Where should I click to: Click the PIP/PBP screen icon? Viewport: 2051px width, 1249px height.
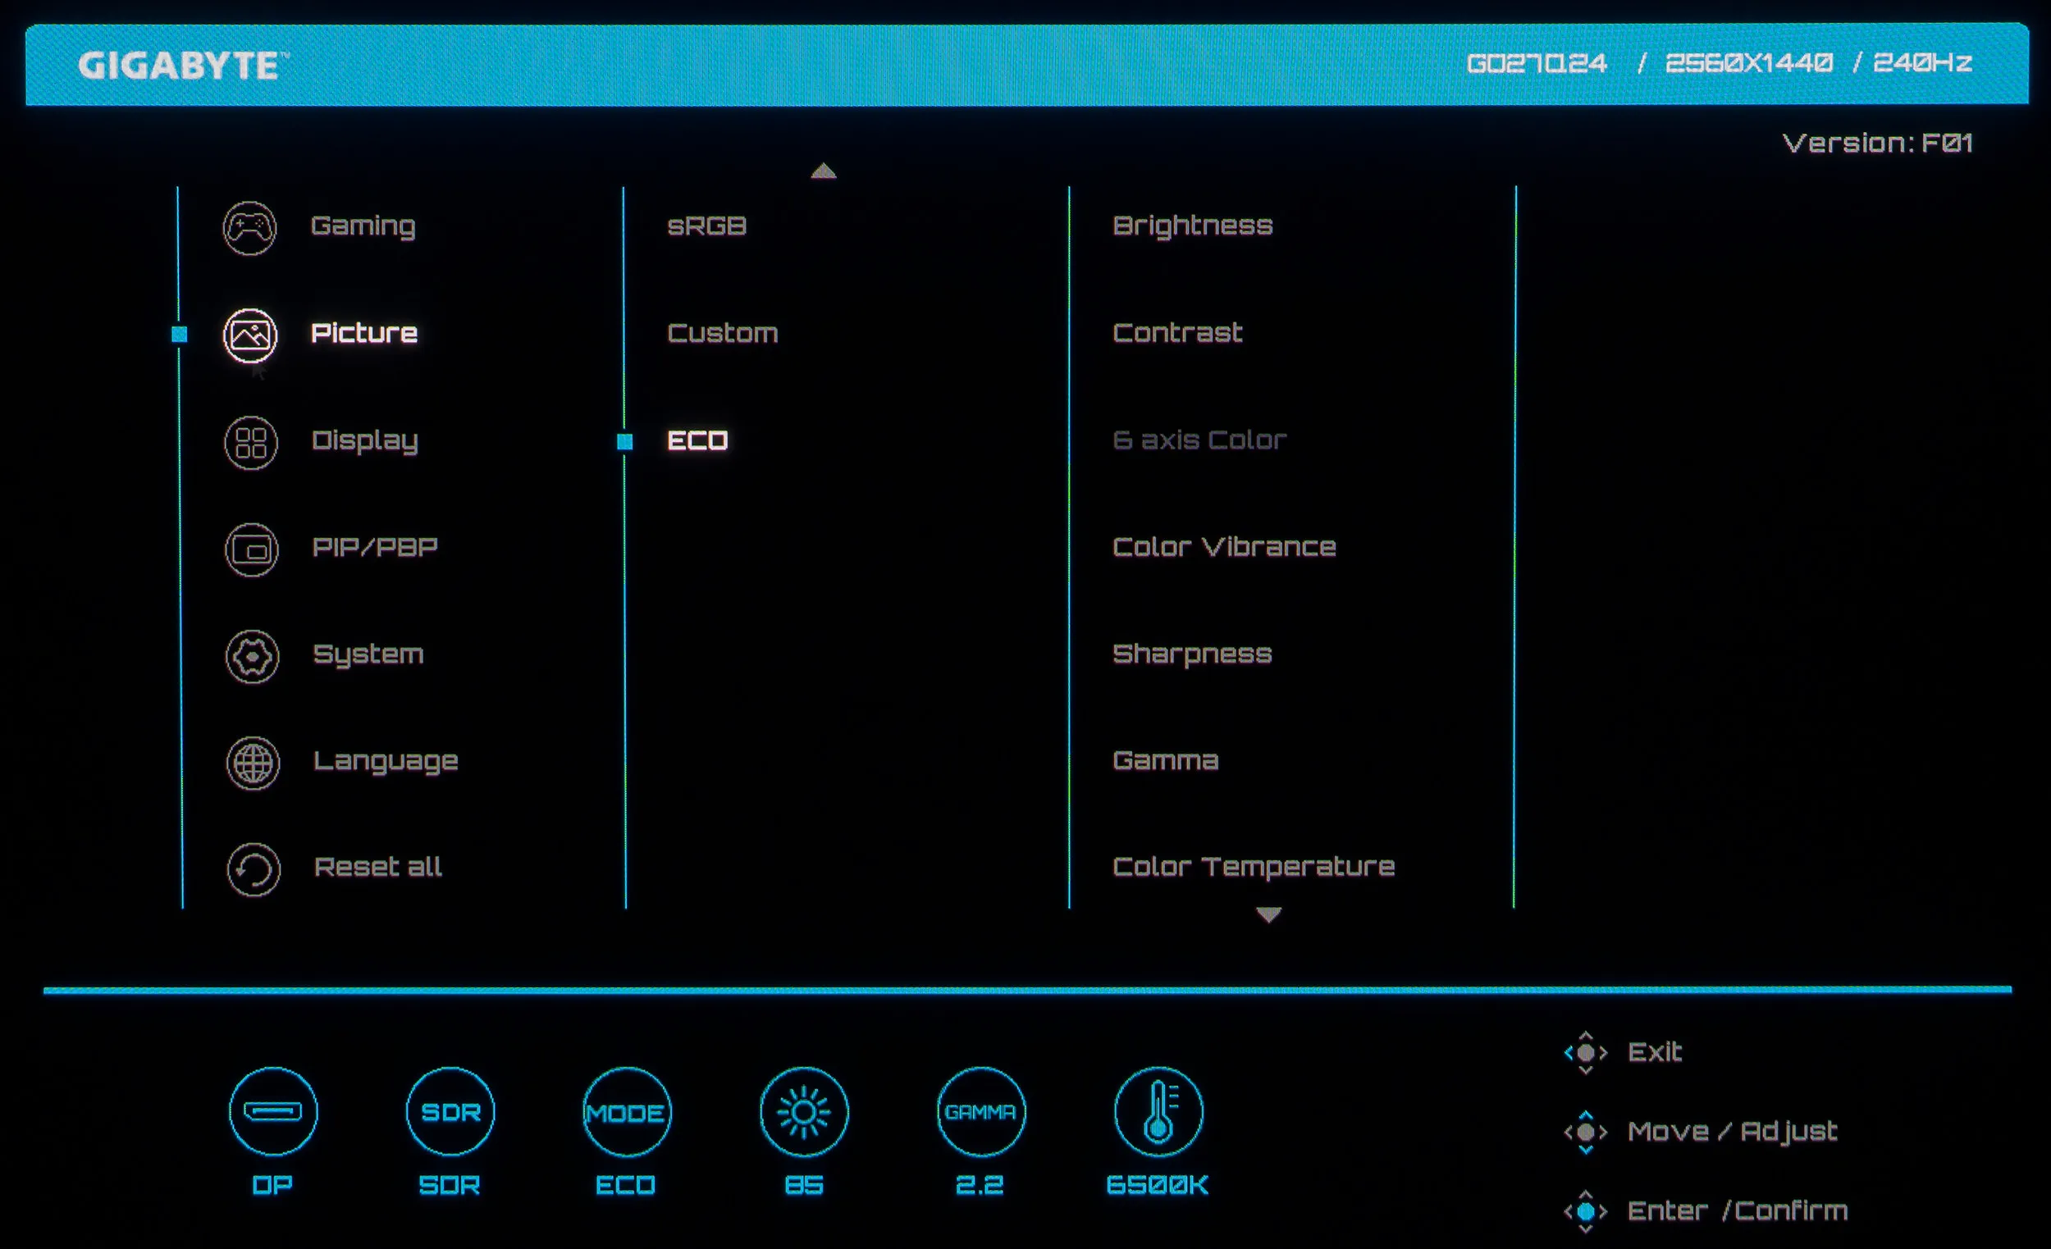(x=251, y=549)
